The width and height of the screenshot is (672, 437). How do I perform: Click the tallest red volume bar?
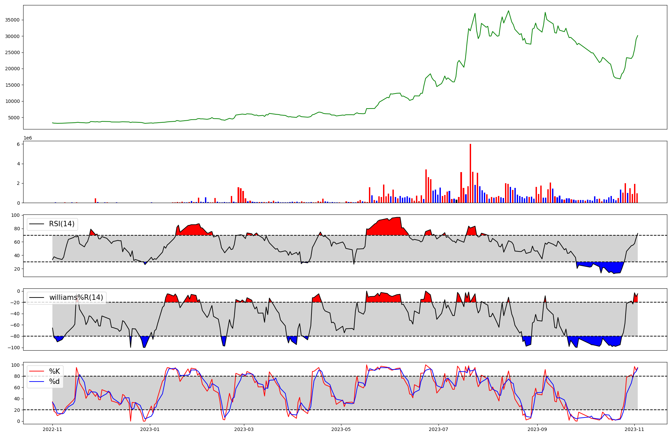(470, 173)
